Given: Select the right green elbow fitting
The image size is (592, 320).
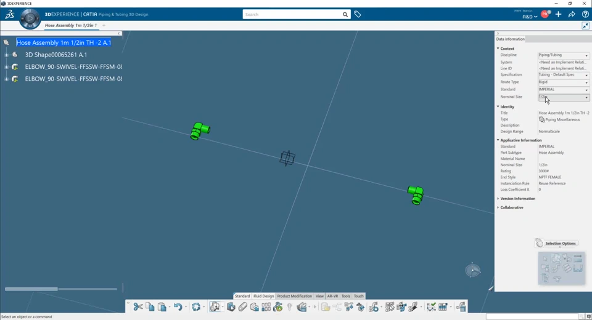Looking at the screenshot, I should [416, 195].
